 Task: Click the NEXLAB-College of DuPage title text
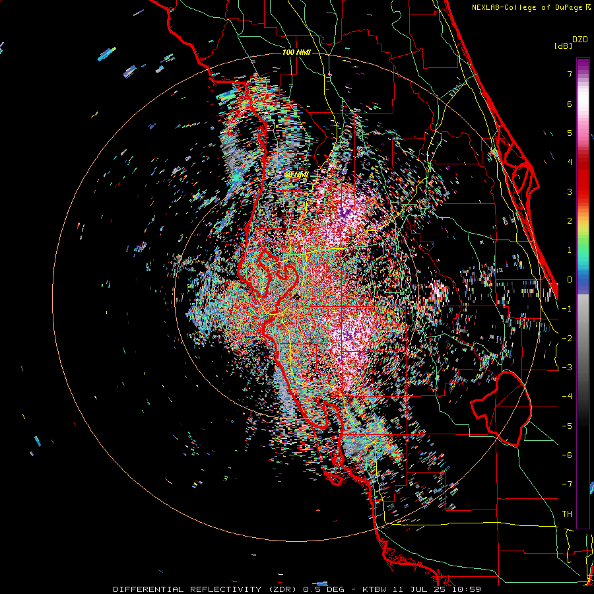point(531,7)
